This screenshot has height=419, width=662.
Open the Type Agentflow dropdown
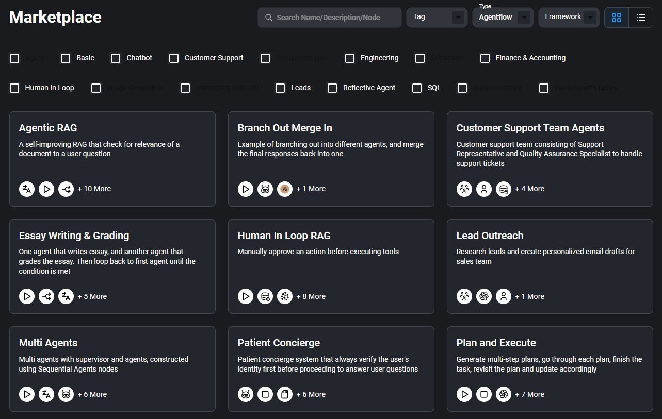[503, 18]
